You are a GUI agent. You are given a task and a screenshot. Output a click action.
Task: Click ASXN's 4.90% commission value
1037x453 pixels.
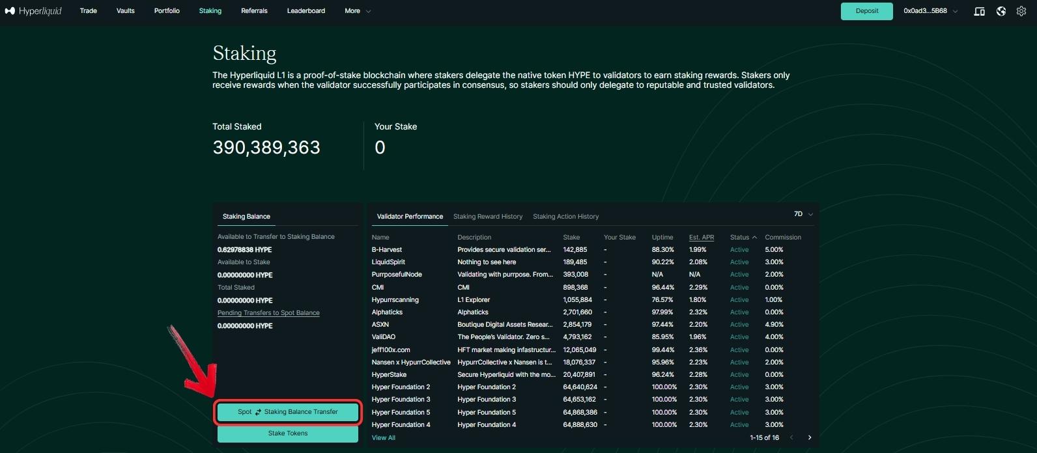click(x=774, y=325)
